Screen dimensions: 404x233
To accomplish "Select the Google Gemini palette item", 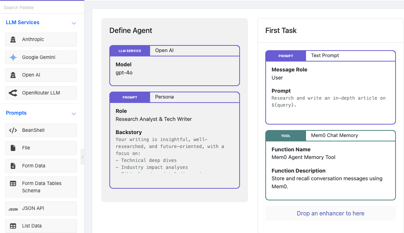I will pyautogui.click(x=41, y=58).
